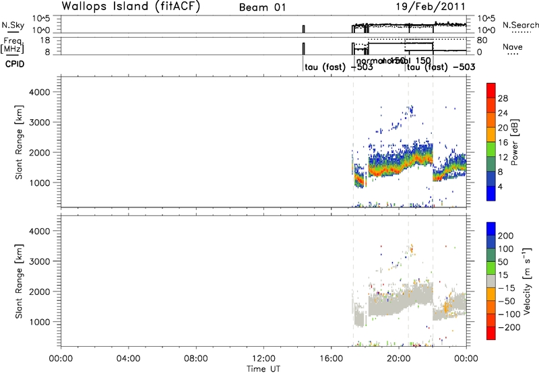The width and height of the screenshot is (539, 373).
Task: Click the 'Freq. [MHz]' axis label
Action: 13,45
